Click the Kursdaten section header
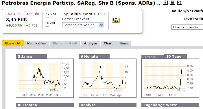Viewport: 203px width, 109px height. coord(45,105)
